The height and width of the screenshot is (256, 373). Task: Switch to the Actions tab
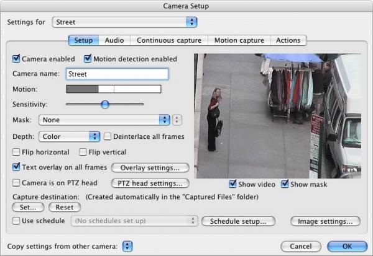[x=288, y=40]
